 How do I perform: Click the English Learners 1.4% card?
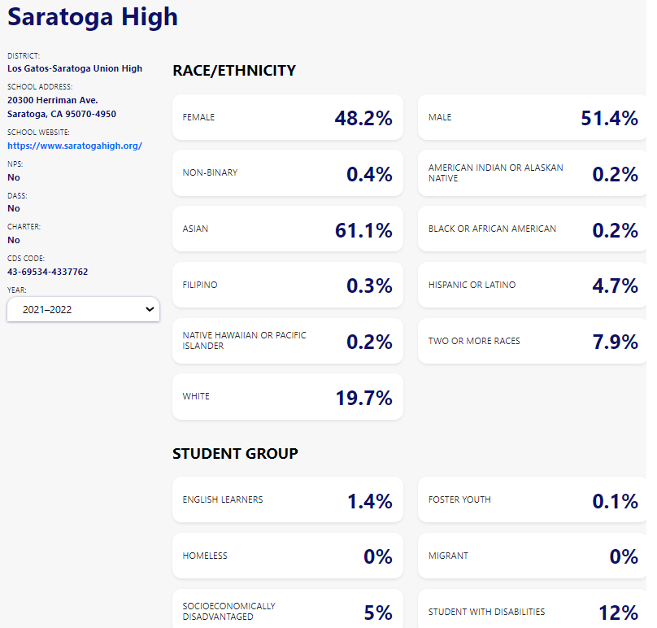[x=287, y=500]
